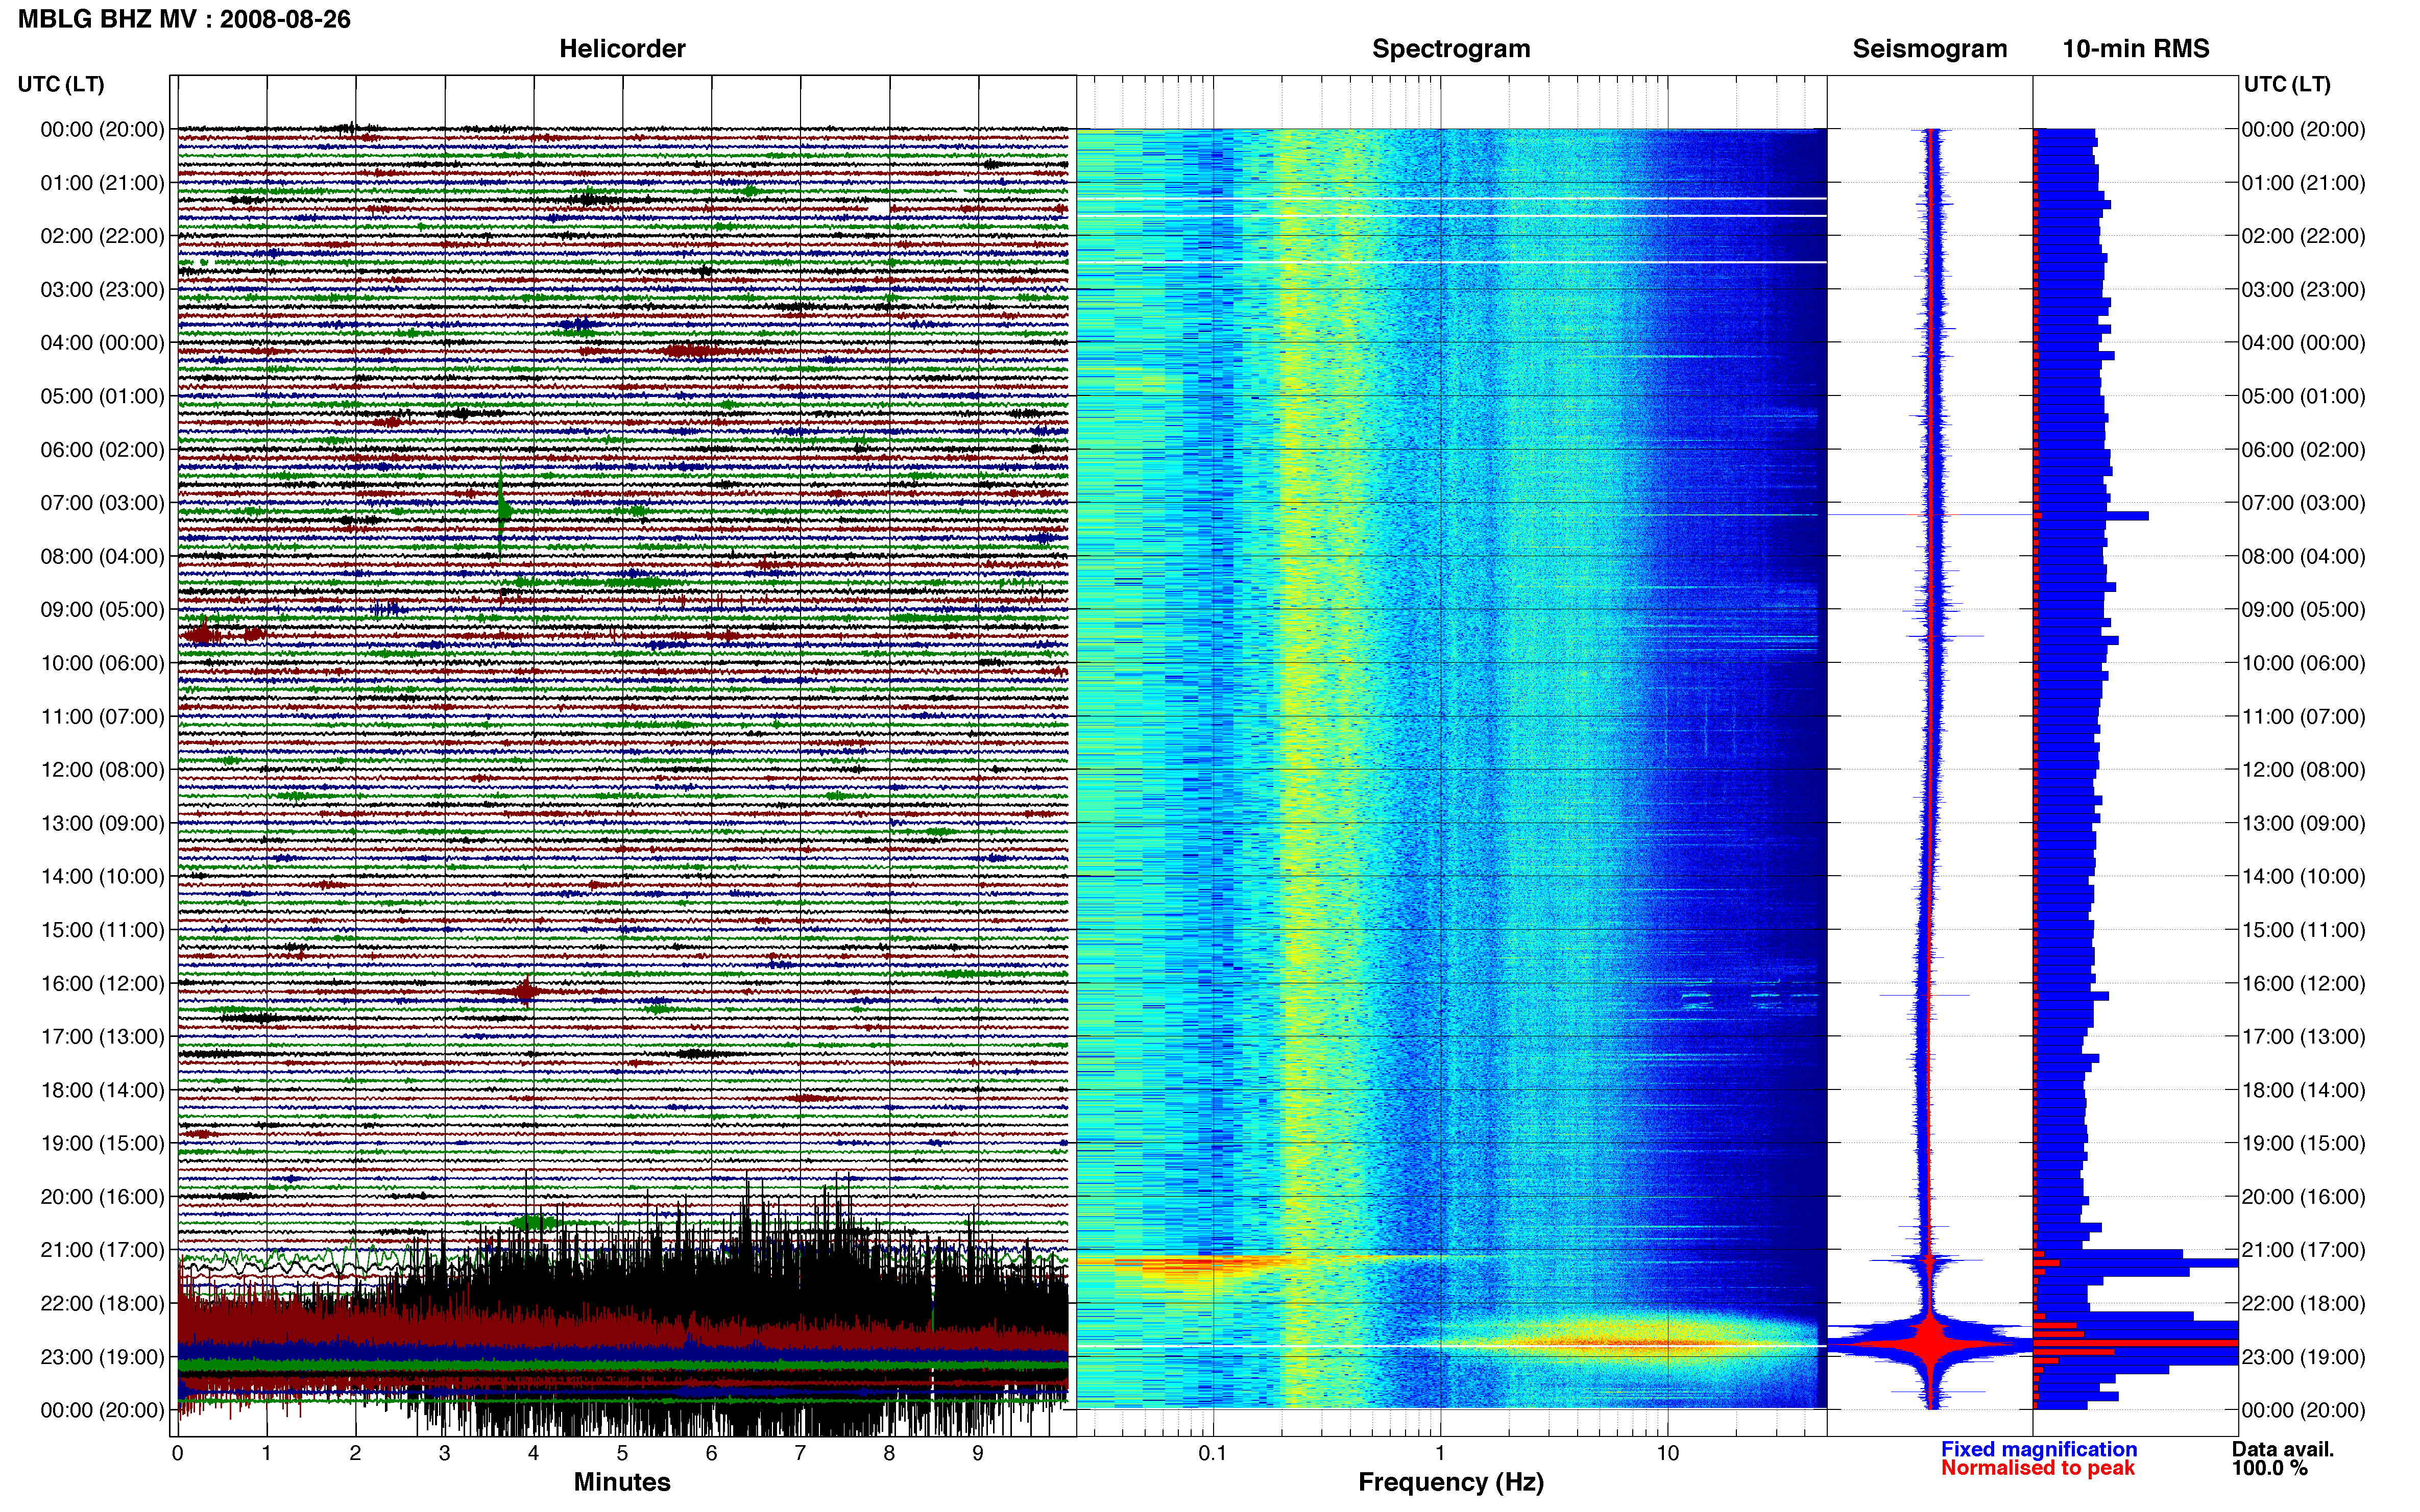Click left time label 22:00 (18:00)
Viewport: 2420px width, 1512px height.
(102, 1304)
